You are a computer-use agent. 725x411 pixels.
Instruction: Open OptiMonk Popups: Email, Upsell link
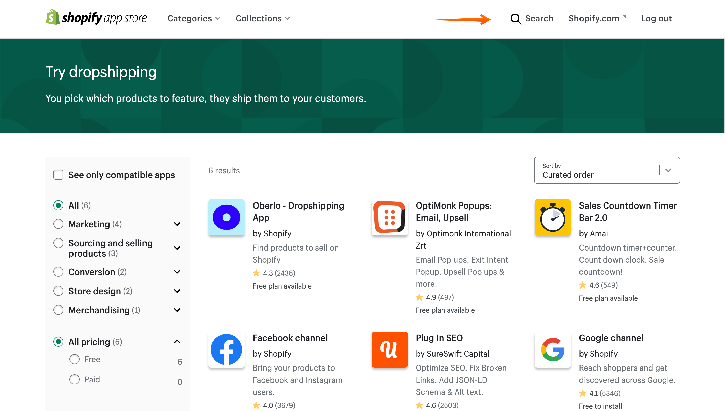[x=454, y=212]
